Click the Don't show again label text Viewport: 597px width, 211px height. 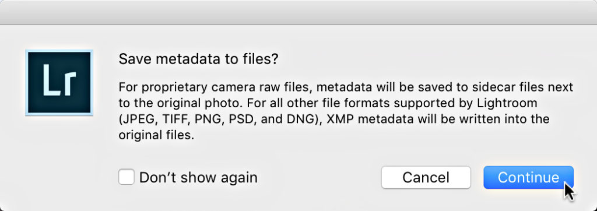(x=198, y=177)
